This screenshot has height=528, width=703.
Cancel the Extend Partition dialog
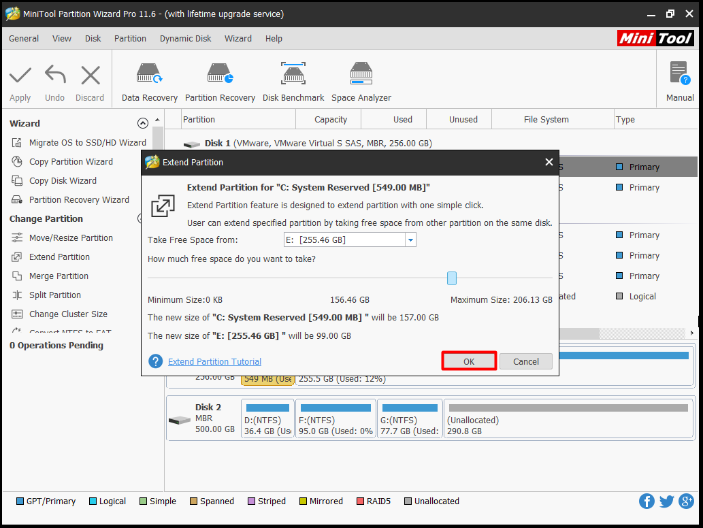pyautogui.click(x=525, y=361)
